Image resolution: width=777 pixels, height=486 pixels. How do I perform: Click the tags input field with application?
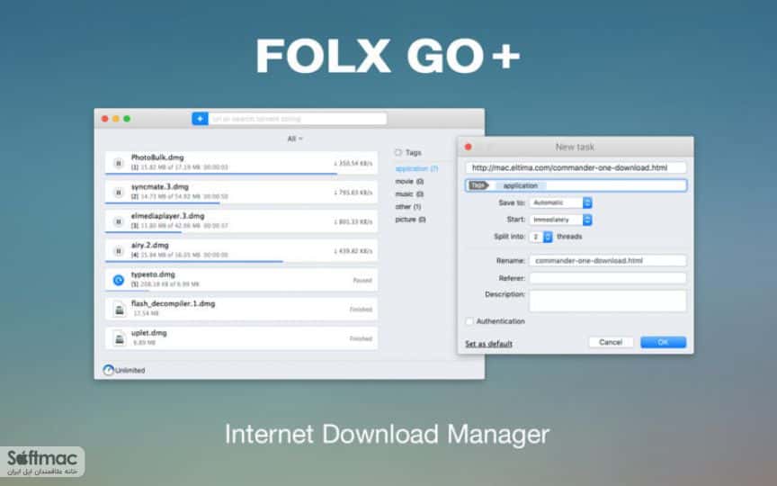pos(576,185)
